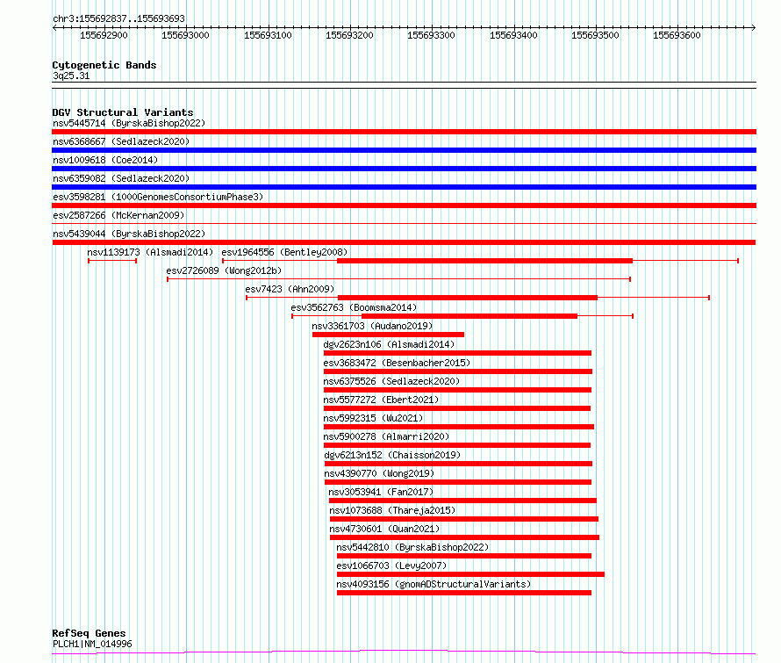Open nsv4093156 (gnomADStructuralVariants) label
This screenshot has height=663, width=781.
433,584
